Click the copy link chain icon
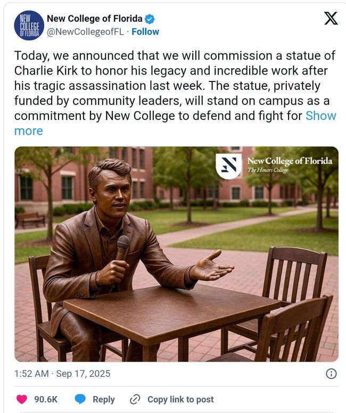Image resolution: width=346 pixels, height=413 pixels. click(135, 399)
